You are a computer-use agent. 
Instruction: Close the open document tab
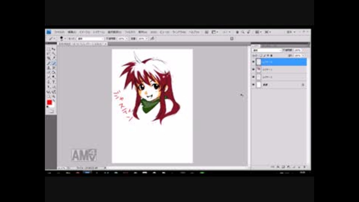[105, 44]
